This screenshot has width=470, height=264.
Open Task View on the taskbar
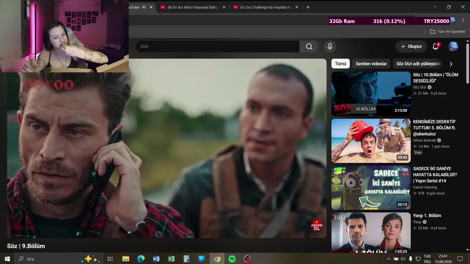(110, 259)
